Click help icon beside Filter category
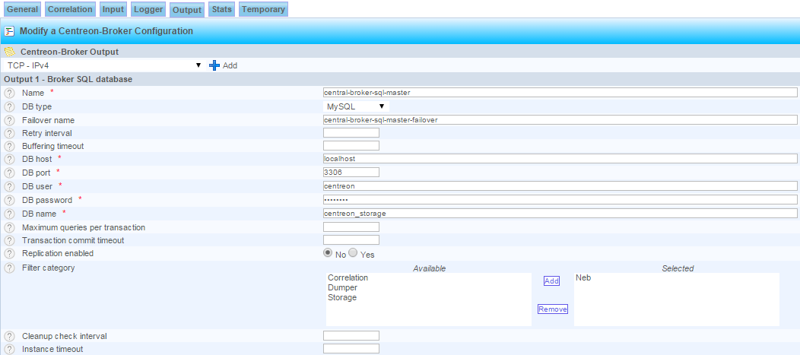 [9, 268]
